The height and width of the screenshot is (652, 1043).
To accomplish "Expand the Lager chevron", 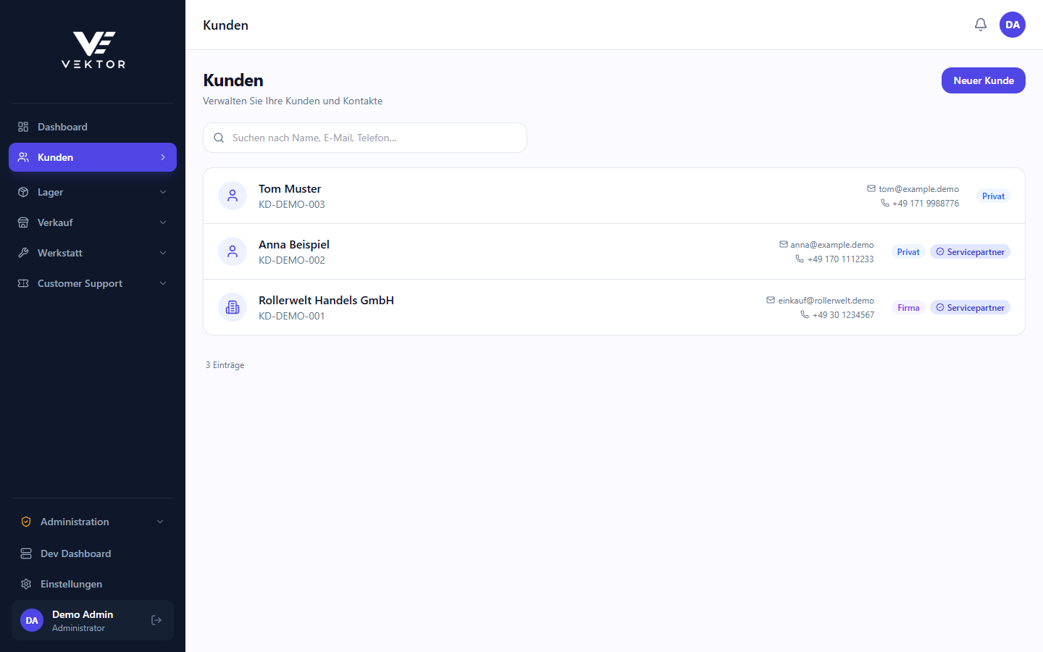I will click(x=163, y=192).
